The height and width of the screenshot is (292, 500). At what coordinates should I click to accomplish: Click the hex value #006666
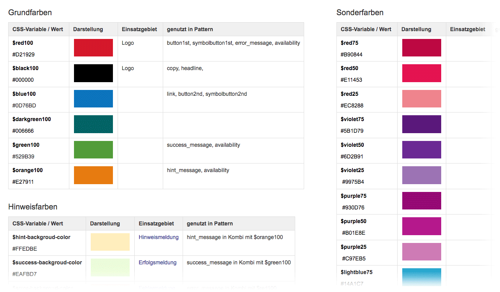click(x=23, y=131)
